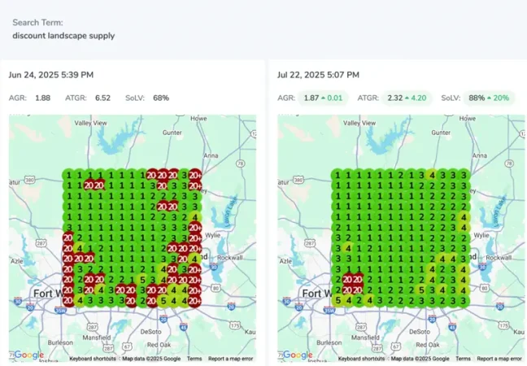Click the yellow 4 pin in July map's top row
The width and height of the screenshot is (527, 366).
[x=431, y=174]
